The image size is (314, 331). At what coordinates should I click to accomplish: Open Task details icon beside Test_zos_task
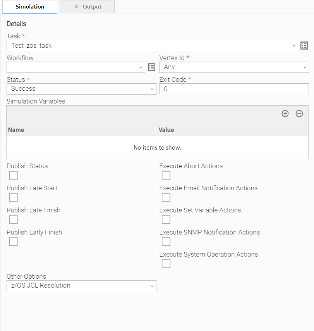[x=304, y=45]
